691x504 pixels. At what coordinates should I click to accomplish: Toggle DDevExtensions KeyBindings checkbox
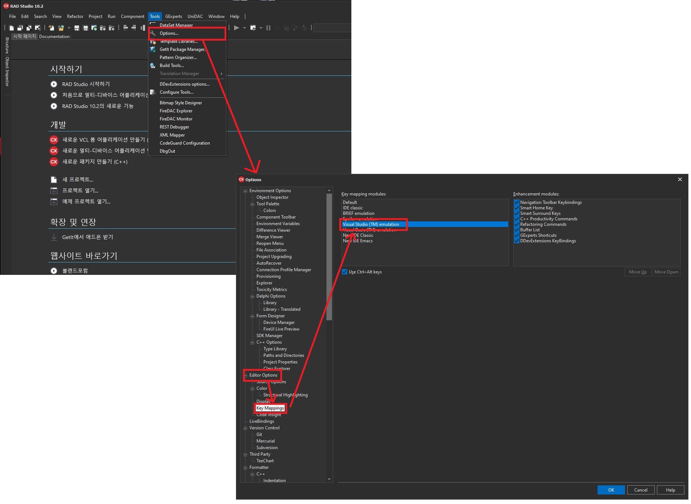click(517, 241)
